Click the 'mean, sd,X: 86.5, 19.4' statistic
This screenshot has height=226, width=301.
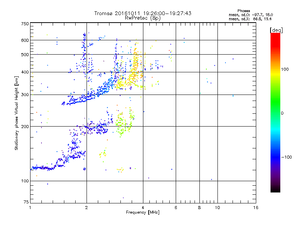[250, 19]
